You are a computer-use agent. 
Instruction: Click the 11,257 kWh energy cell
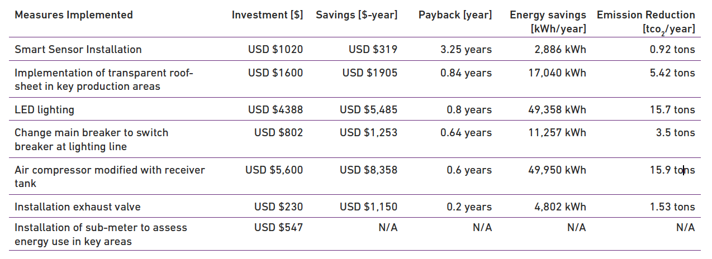tap(557, 132)
